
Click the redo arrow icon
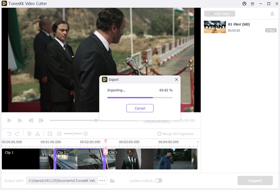coord(18,134)
